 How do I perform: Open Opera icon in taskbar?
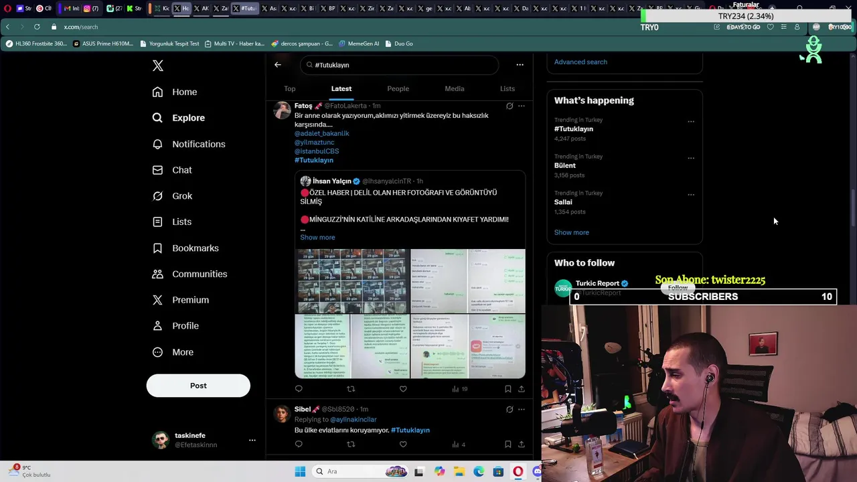tap(518, 471)
